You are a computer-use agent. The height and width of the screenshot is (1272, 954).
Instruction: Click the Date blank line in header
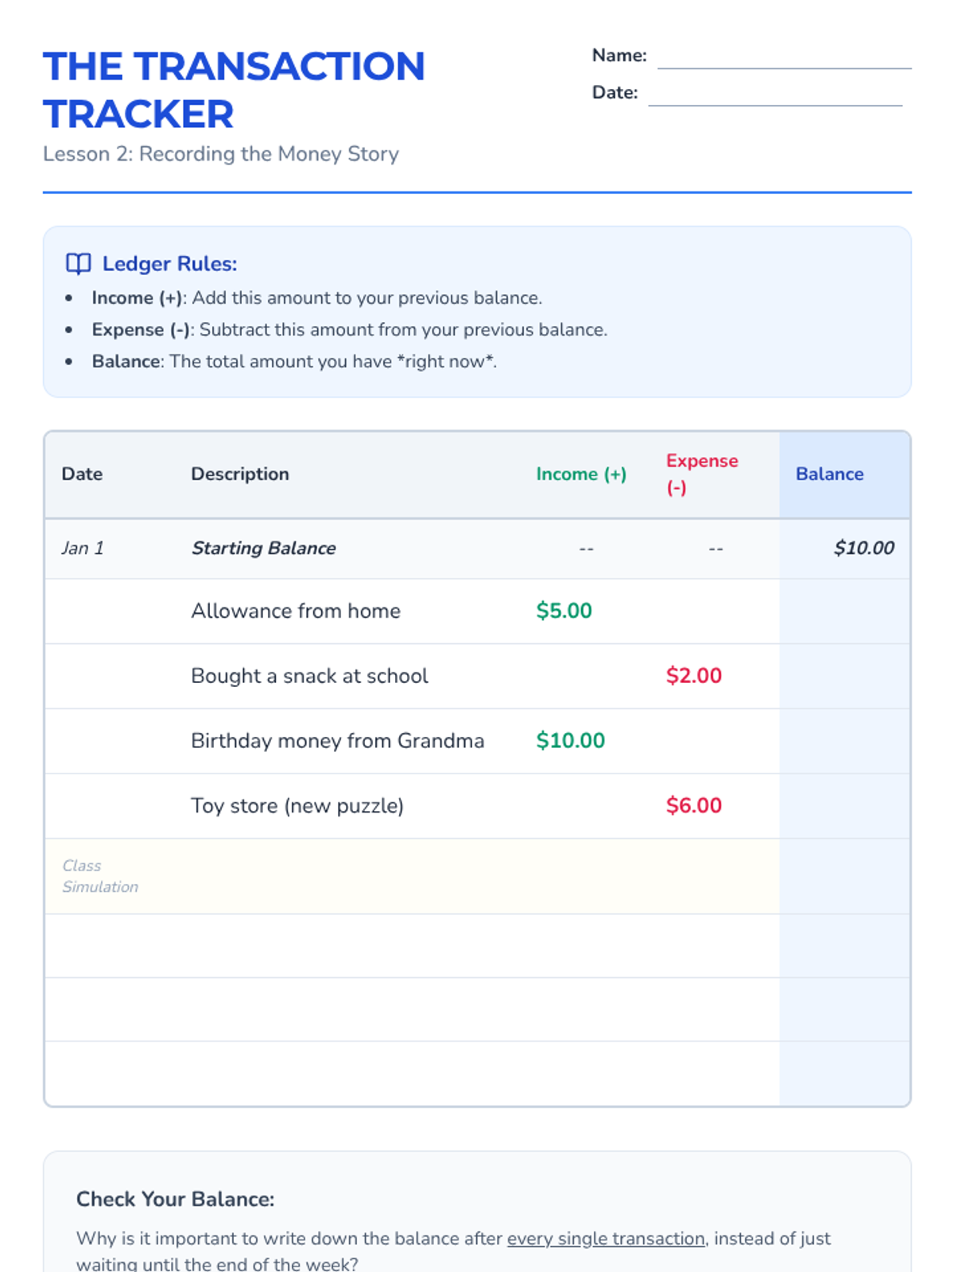point(775,94)
